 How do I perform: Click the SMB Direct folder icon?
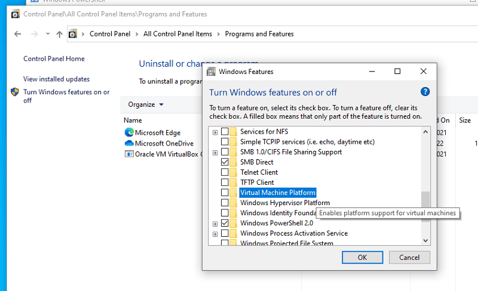pyautogui.click(x=233, y=162)
